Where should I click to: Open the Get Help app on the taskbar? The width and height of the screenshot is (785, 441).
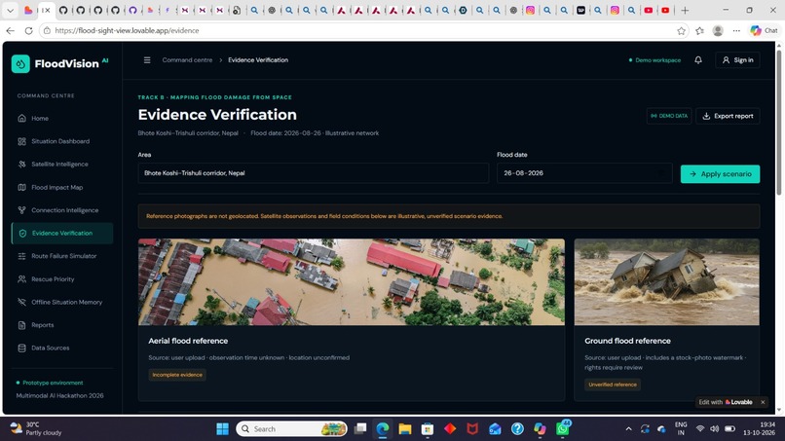tap(517, 429)
